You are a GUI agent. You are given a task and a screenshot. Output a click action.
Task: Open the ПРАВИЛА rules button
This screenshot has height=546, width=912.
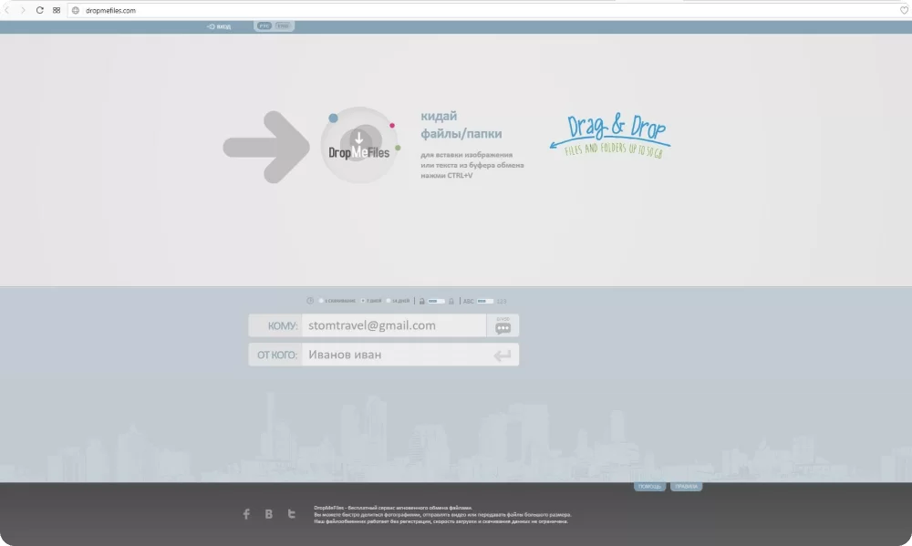pyautogui.click(x=687, y=487)
